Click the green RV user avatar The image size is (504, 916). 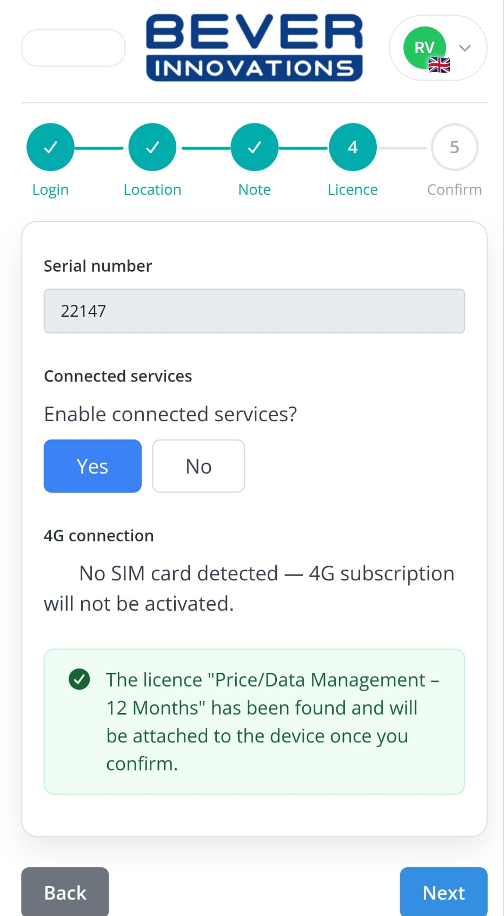[425, 48]
